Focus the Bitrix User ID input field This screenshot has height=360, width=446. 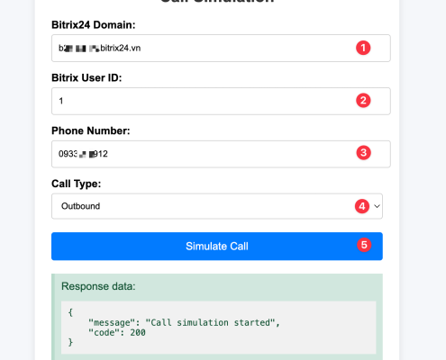221,101
